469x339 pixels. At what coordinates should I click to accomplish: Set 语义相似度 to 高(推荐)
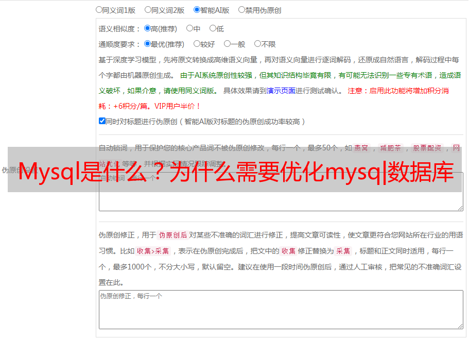(147, 28)
